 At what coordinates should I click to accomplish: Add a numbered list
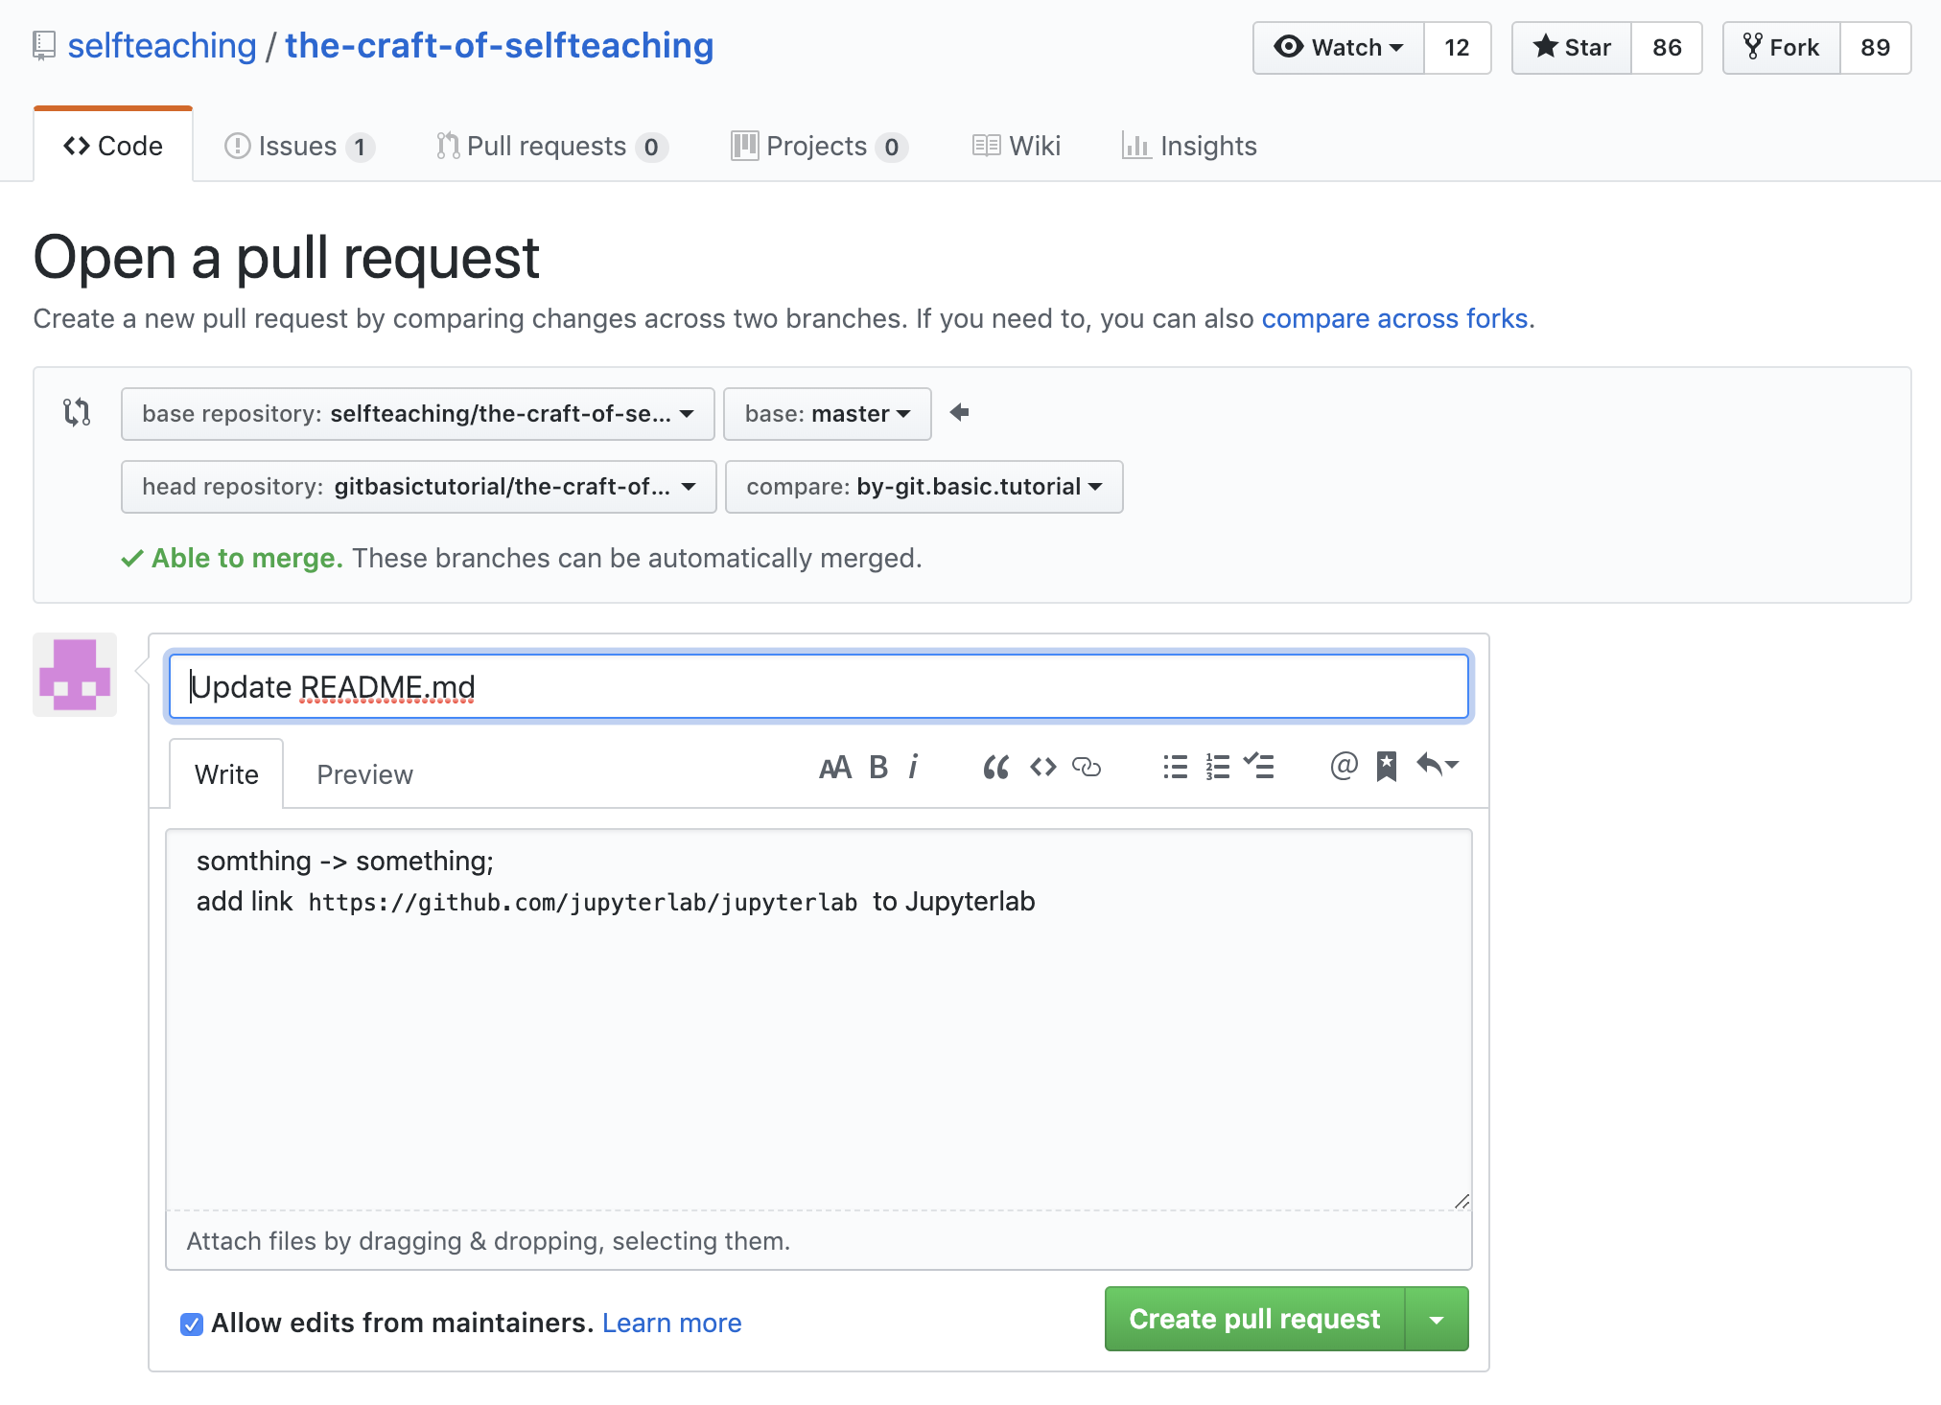(x=1217, y=767)
